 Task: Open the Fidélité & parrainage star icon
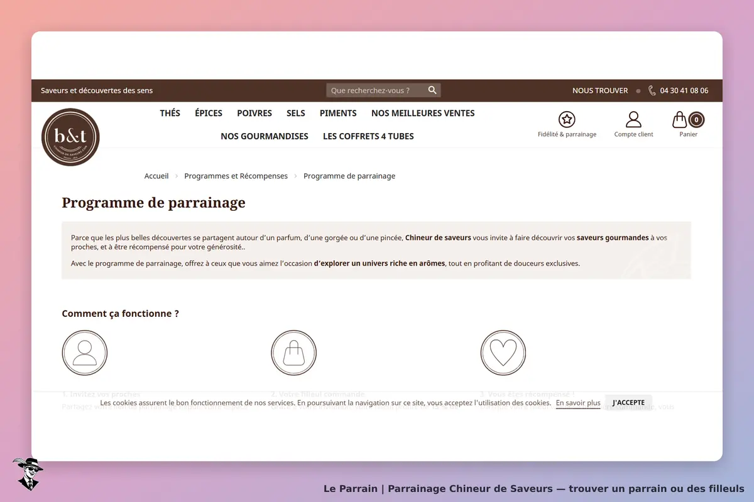567,119
